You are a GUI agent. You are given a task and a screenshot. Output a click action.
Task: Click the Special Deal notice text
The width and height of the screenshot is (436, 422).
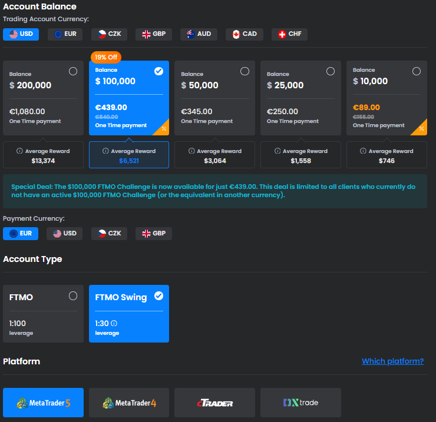213,191
